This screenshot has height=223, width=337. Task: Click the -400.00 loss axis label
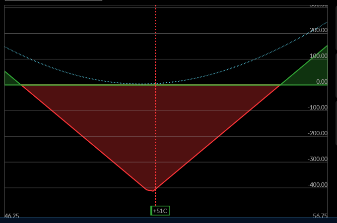[x=318, y=184]
